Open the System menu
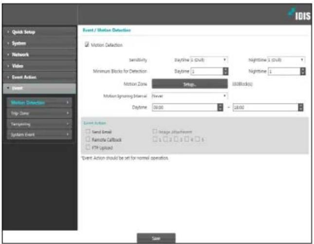 [x=39, y=43]
